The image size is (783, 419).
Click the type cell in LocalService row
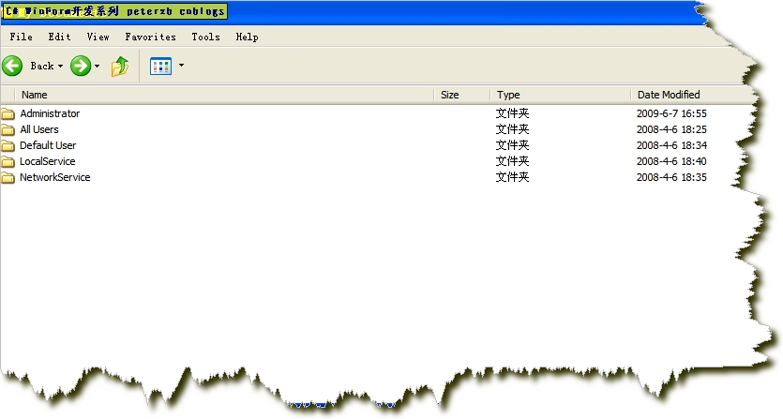click(x=512, y=161)
